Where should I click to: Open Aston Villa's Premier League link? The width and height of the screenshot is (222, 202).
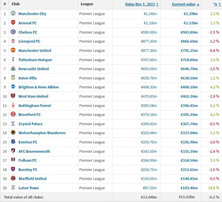92,78
